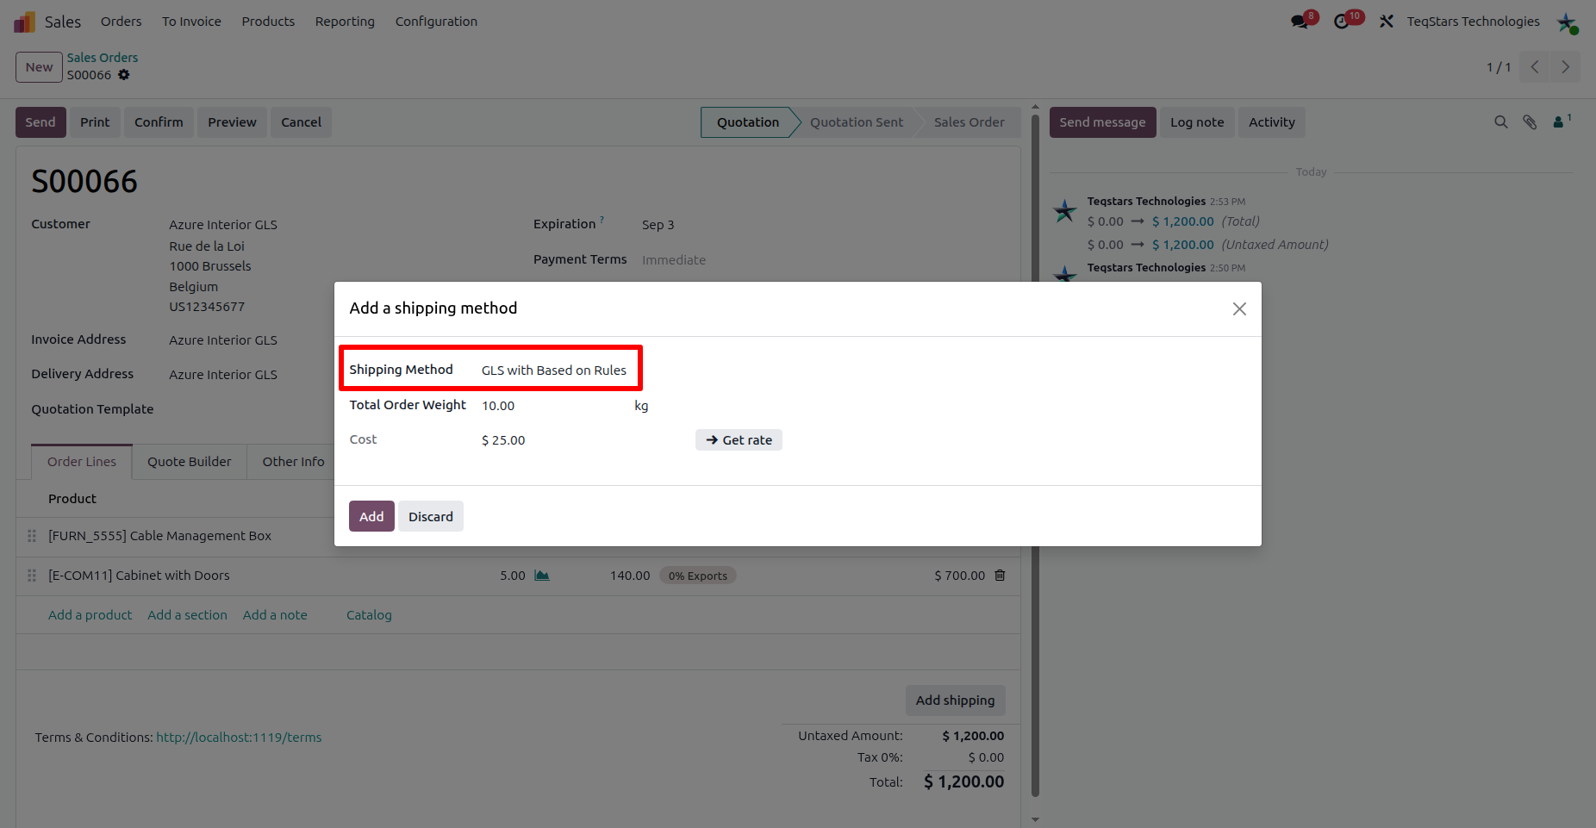This screenshot has height=828, width=1596.
Task: Open the Products menu
Action: (268, 22)
